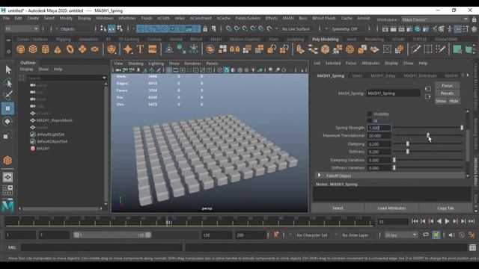Click the four-point star superellipse shelf icon
This screenshot has height=269, width=479.
point(128,49)
